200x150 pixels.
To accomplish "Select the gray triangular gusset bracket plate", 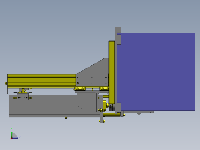I will pos(92,72).
